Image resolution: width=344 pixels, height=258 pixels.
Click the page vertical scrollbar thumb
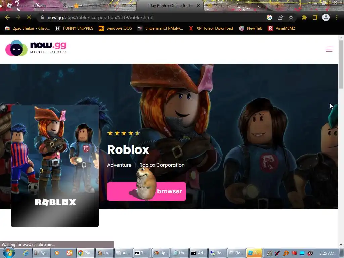pyautogui.click(x=341, y=65)
